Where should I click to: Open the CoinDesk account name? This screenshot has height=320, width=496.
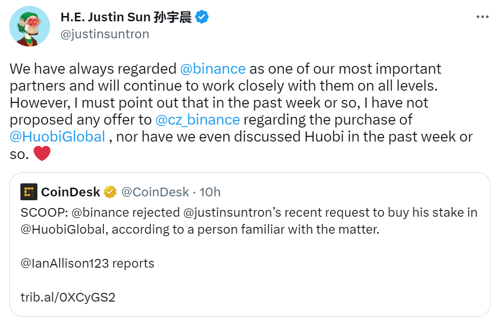point(70,192)
